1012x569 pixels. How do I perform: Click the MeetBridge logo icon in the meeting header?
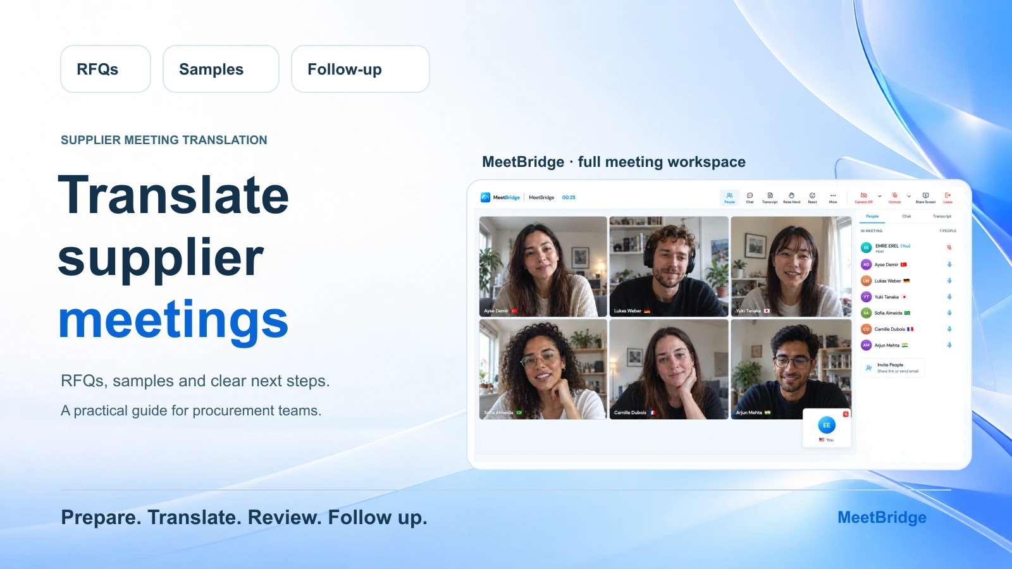[x=485, y=197]
